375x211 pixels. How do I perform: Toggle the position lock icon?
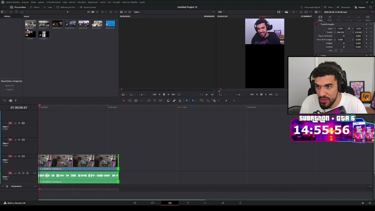click(x=180, y=101)
